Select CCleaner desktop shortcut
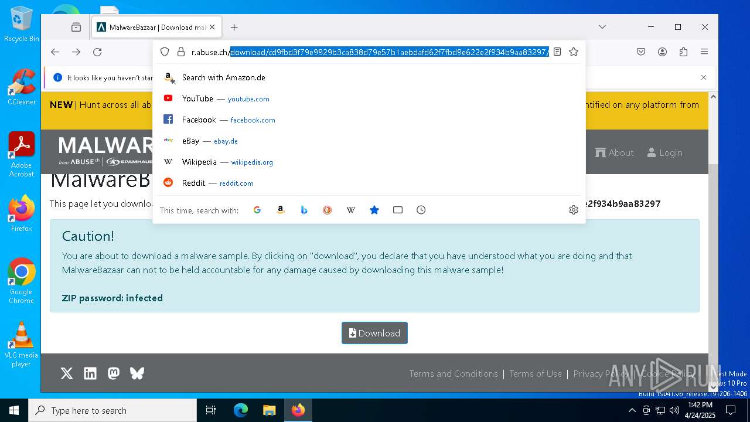The width and height of the screenshot is (750, 422). [22, 87]
